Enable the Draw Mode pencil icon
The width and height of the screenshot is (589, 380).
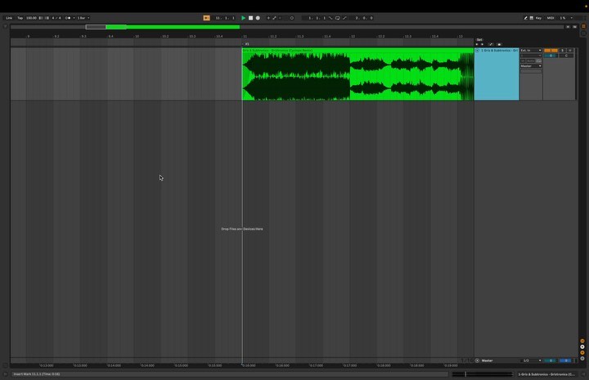click(525, 18)
